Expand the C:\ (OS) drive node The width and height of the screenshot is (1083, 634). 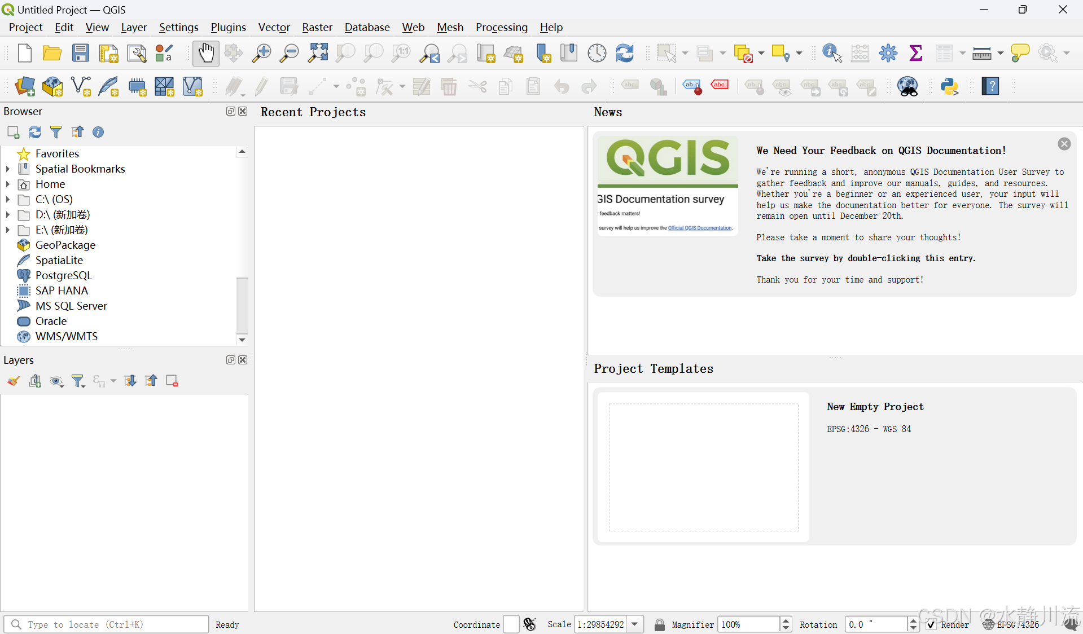(x=8, y=199)
